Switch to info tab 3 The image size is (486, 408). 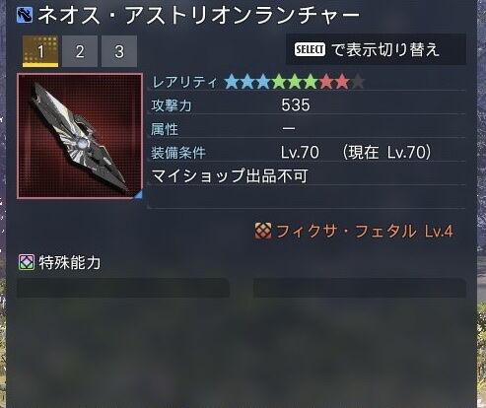click(119, 51)
